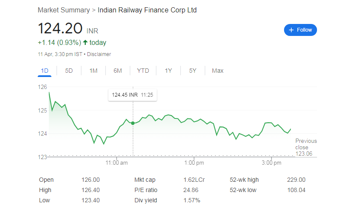
Task: Switch to the 5Y chart tab
Action: (x=193, y=71)
